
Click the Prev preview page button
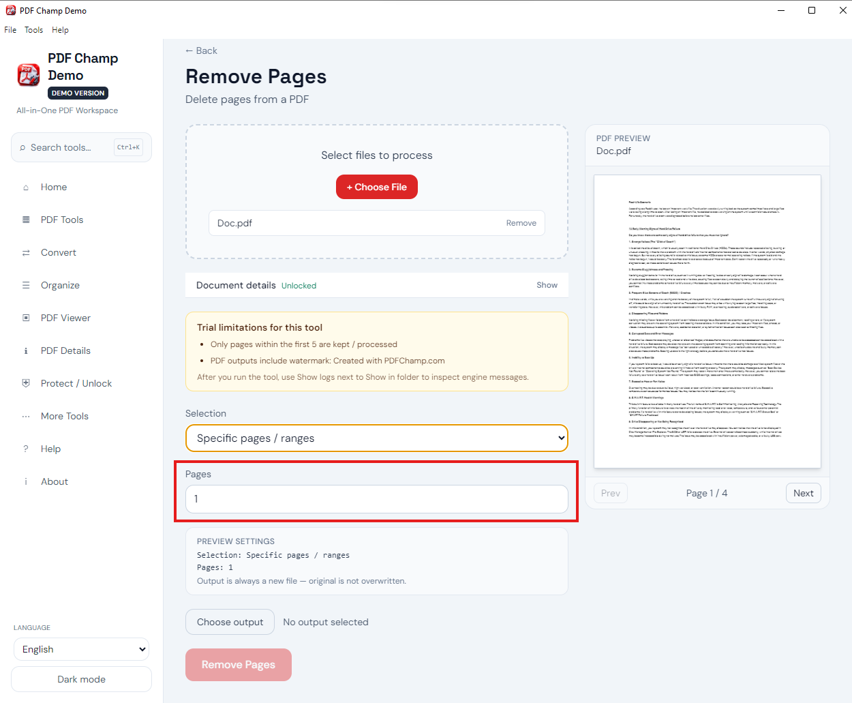coord(611,493)
